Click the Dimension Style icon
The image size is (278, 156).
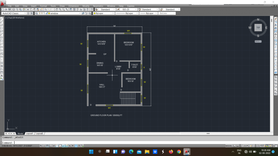118,9
